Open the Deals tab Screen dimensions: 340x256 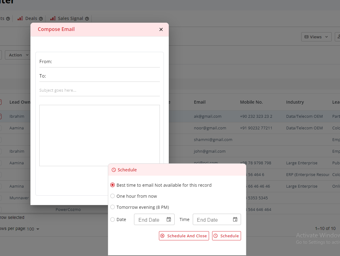[x=31, y=18]
